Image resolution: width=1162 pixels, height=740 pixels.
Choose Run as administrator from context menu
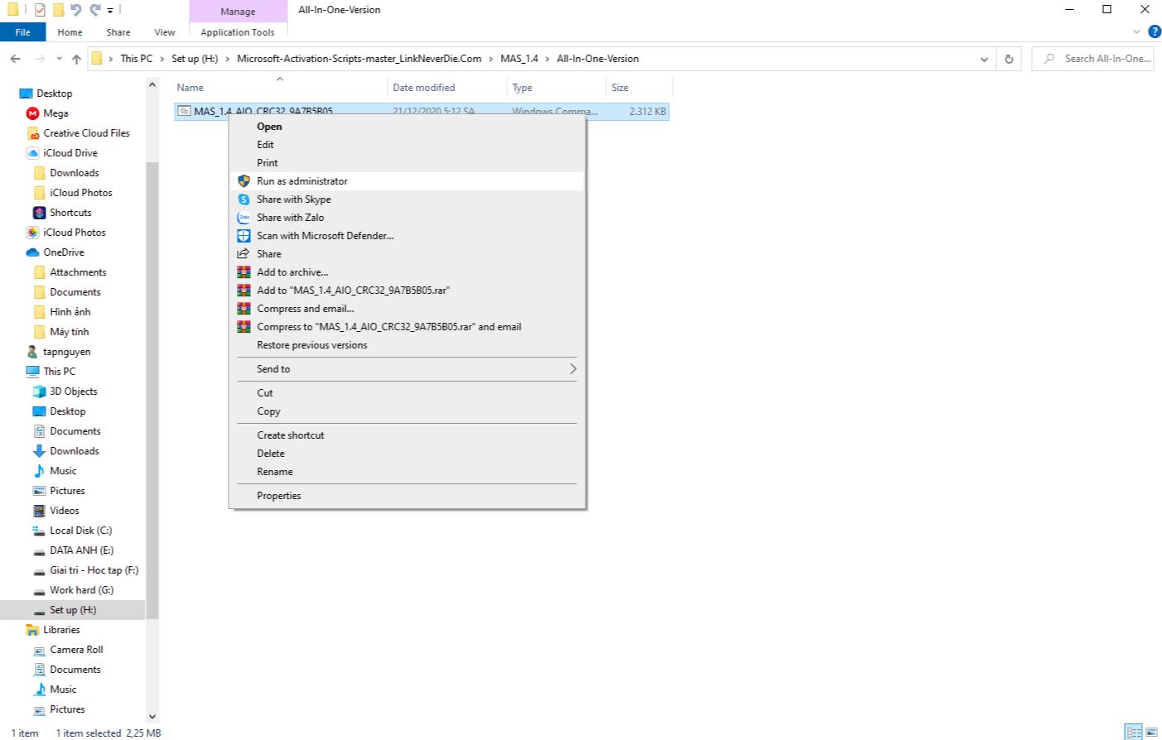coord(303,180)
